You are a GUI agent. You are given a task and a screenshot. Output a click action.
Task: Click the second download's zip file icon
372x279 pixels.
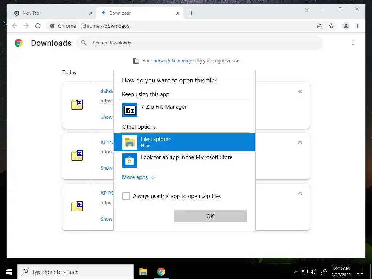77,155
